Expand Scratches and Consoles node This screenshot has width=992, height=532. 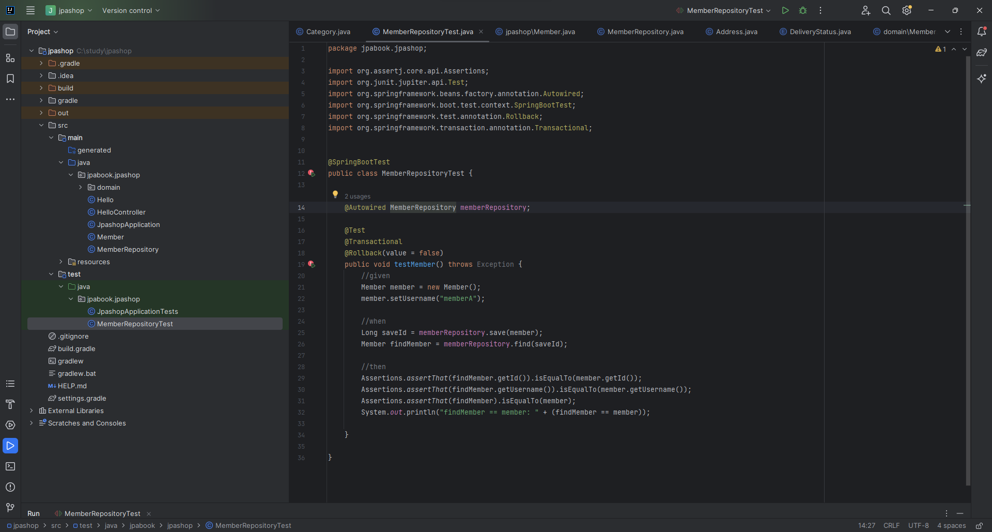point(32,423)
